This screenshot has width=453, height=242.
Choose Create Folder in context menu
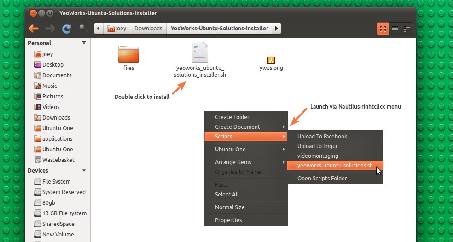click(x=246, y=117)
